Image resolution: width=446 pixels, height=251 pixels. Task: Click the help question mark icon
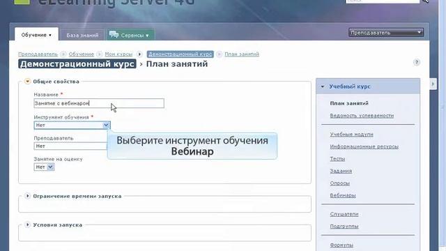(417, 62)
